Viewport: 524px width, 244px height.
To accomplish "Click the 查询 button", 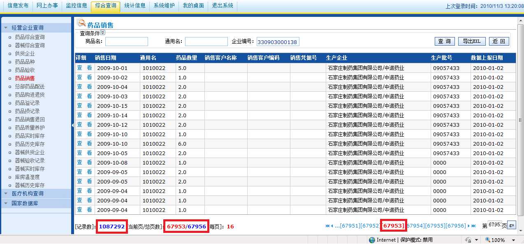I will (x=445, y=42).
